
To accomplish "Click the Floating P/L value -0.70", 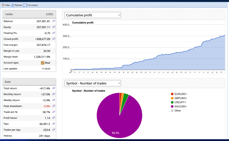I will coord(47,33).
